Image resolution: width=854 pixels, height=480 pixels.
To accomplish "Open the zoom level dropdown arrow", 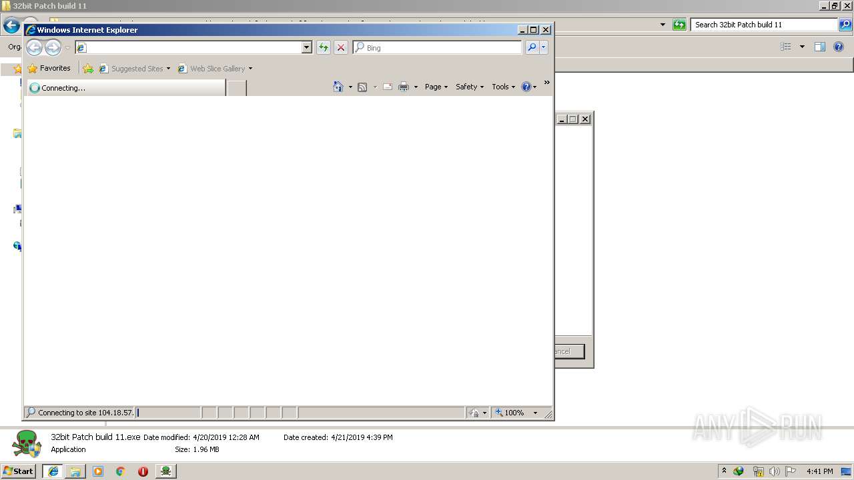I will coord(535,413).
